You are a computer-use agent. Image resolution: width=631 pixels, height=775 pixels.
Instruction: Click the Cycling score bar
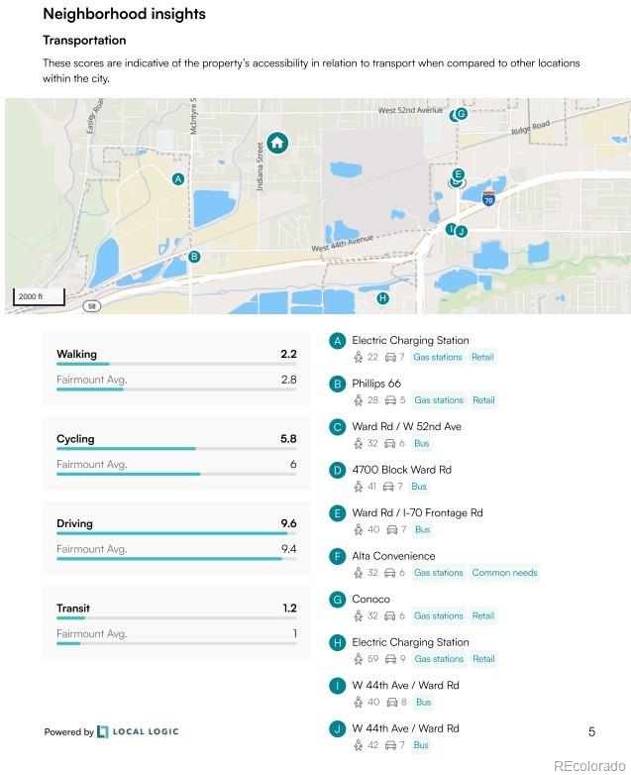point(176,449)
